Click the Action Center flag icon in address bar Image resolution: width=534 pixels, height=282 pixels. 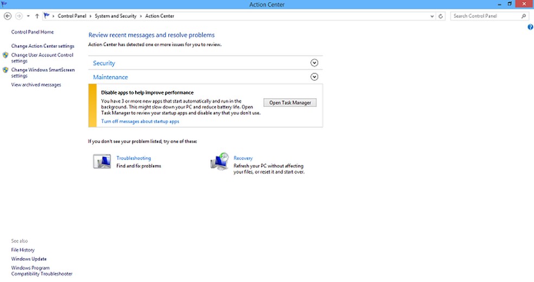point(47,16)
